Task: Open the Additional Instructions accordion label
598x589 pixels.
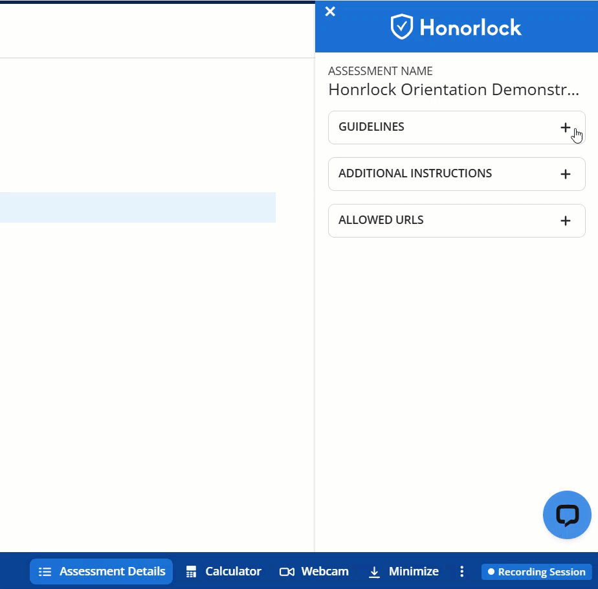Action: pos(415,173)
